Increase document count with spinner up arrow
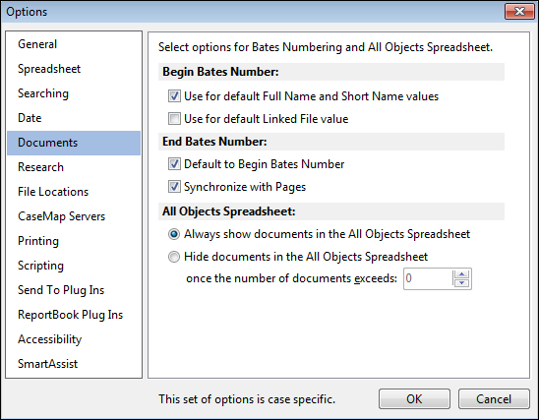Viewport: 539px width, 420px height. (461, 274)
